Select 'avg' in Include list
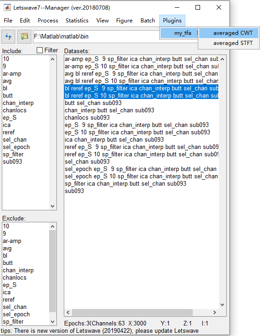The height and width of the screenshot is (336, 262). pyautogui.click(x=26, y=81)
